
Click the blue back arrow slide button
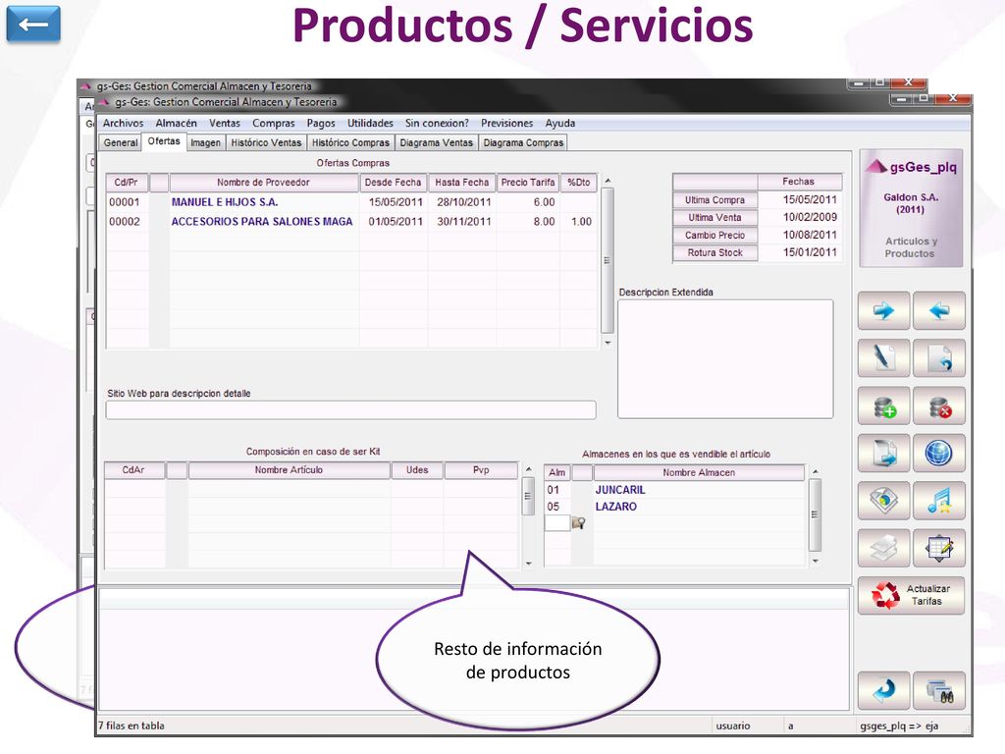tap(33, 25)
